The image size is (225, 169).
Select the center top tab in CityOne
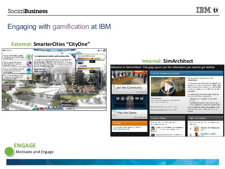click(54, 50)
